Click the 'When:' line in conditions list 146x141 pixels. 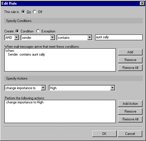[10, 51]
